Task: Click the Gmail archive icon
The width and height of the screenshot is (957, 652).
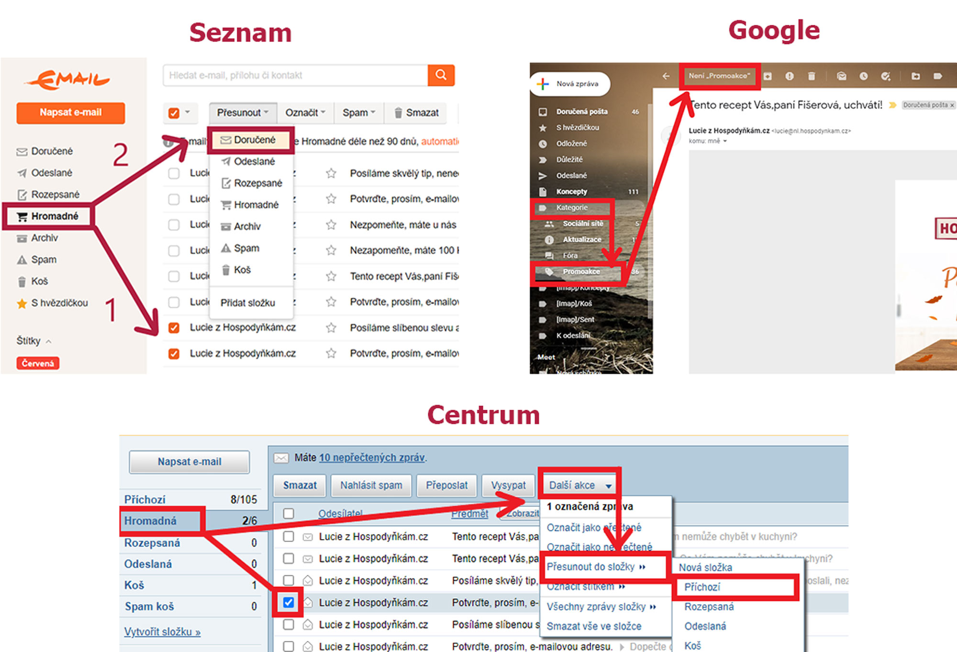Action: (x=768, y=76)
